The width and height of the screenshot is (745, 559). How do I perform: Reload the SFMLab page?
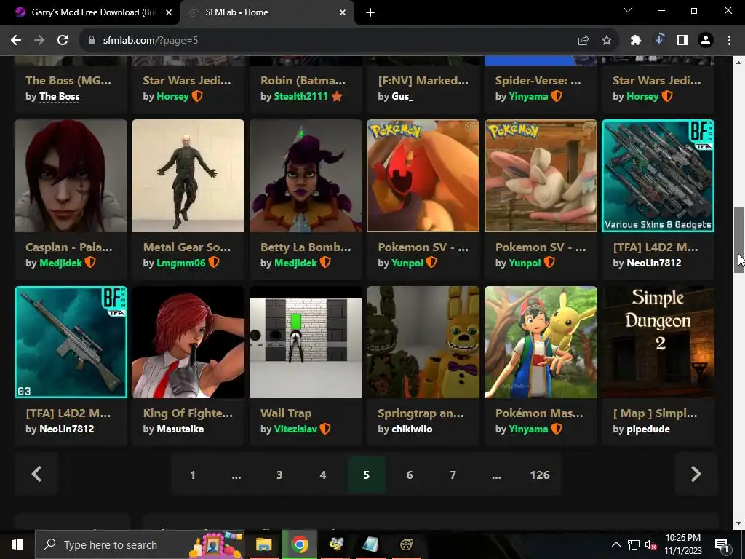click(x=63, y=41)
